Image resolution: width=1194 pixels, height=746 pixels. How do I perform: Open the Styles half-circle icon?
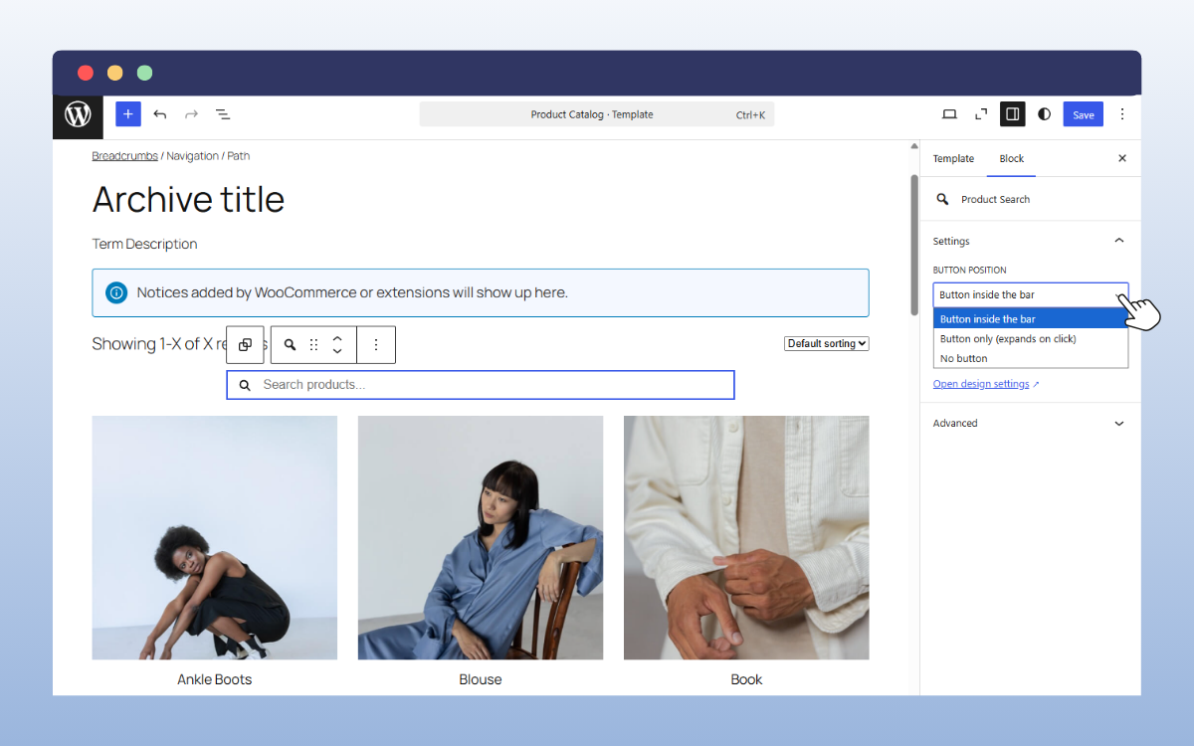pos(1044,114)
